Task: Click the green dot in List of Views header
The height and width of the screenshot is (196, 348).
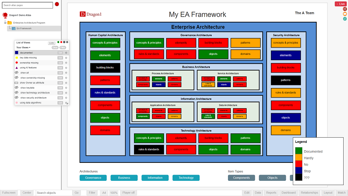Action: click(x=58, y=42)
